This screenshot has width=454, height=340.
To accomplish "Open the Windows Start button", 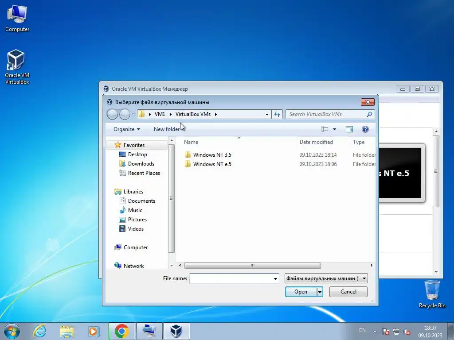I will click(x=12, y=331).
